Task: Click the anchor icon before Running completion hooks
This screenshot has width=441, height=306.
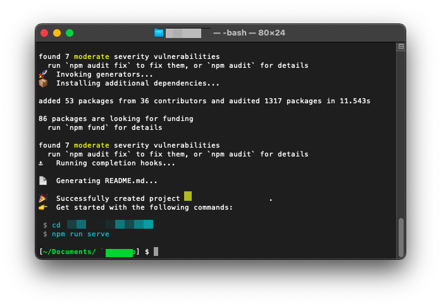Action: [40, 163]
